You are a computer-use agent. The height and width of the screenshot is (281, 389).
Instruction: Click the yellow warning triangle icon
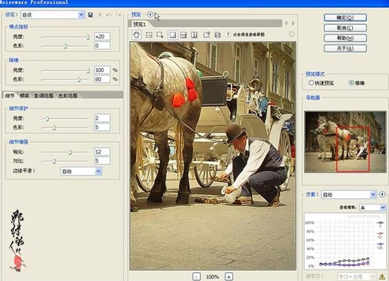point(383,276)
